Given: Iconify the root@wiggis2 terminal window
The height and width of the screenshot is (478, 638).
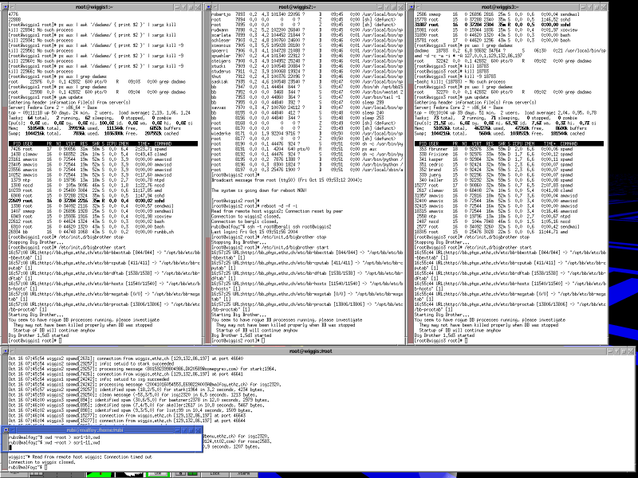Looking at the screenshot, I should coord(380,7).
